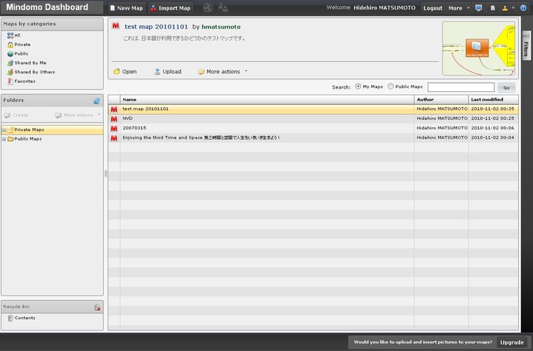Open the Favorites category
Screen dimensions: 533x351
[x=21, y=81]
